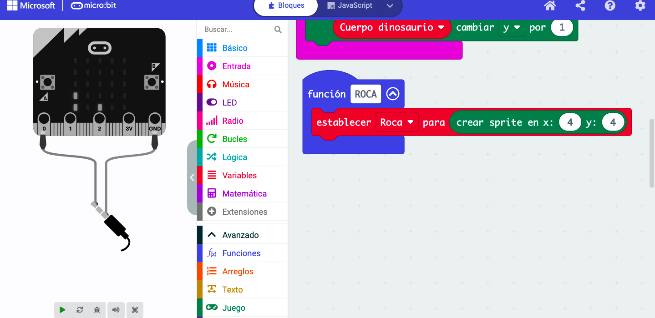Image resolution: width=655 pixels, height=318 pixels.
Task: Switch to the Bloques editor tab
Action: click(x=286, y=6)
